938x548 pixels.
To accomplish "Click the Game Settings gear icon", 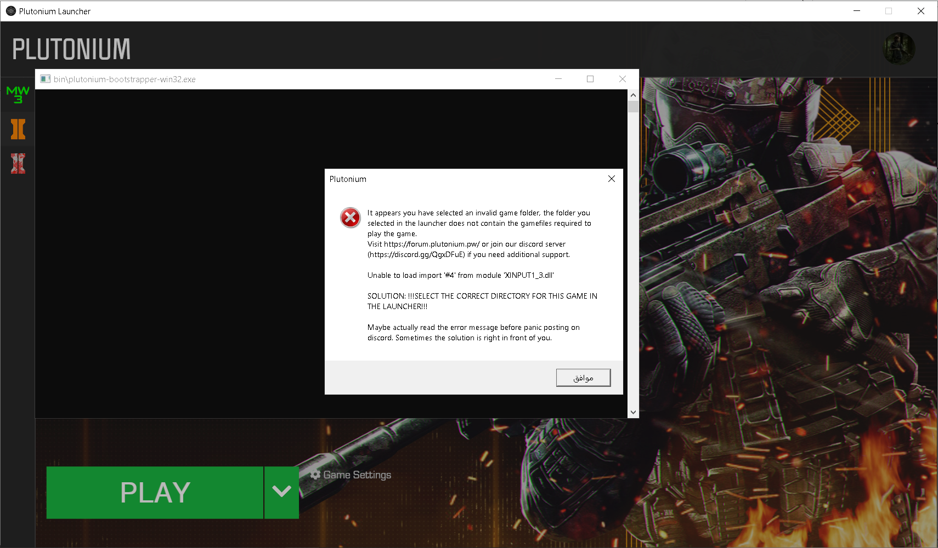I will pyautogui.click(x=315, y=475).
